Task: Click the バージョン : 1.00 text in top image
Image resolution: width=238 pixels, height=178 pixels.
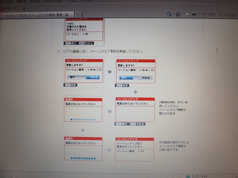Action: [x=77, y=34]
